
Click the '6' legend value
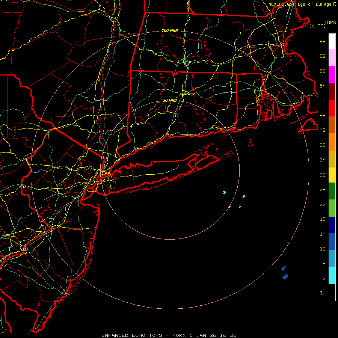point(324,263)
